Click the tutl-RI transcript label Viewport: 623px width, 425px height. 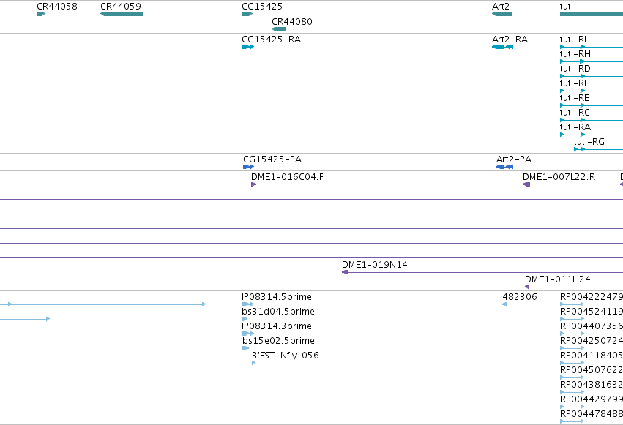[572, 40]
